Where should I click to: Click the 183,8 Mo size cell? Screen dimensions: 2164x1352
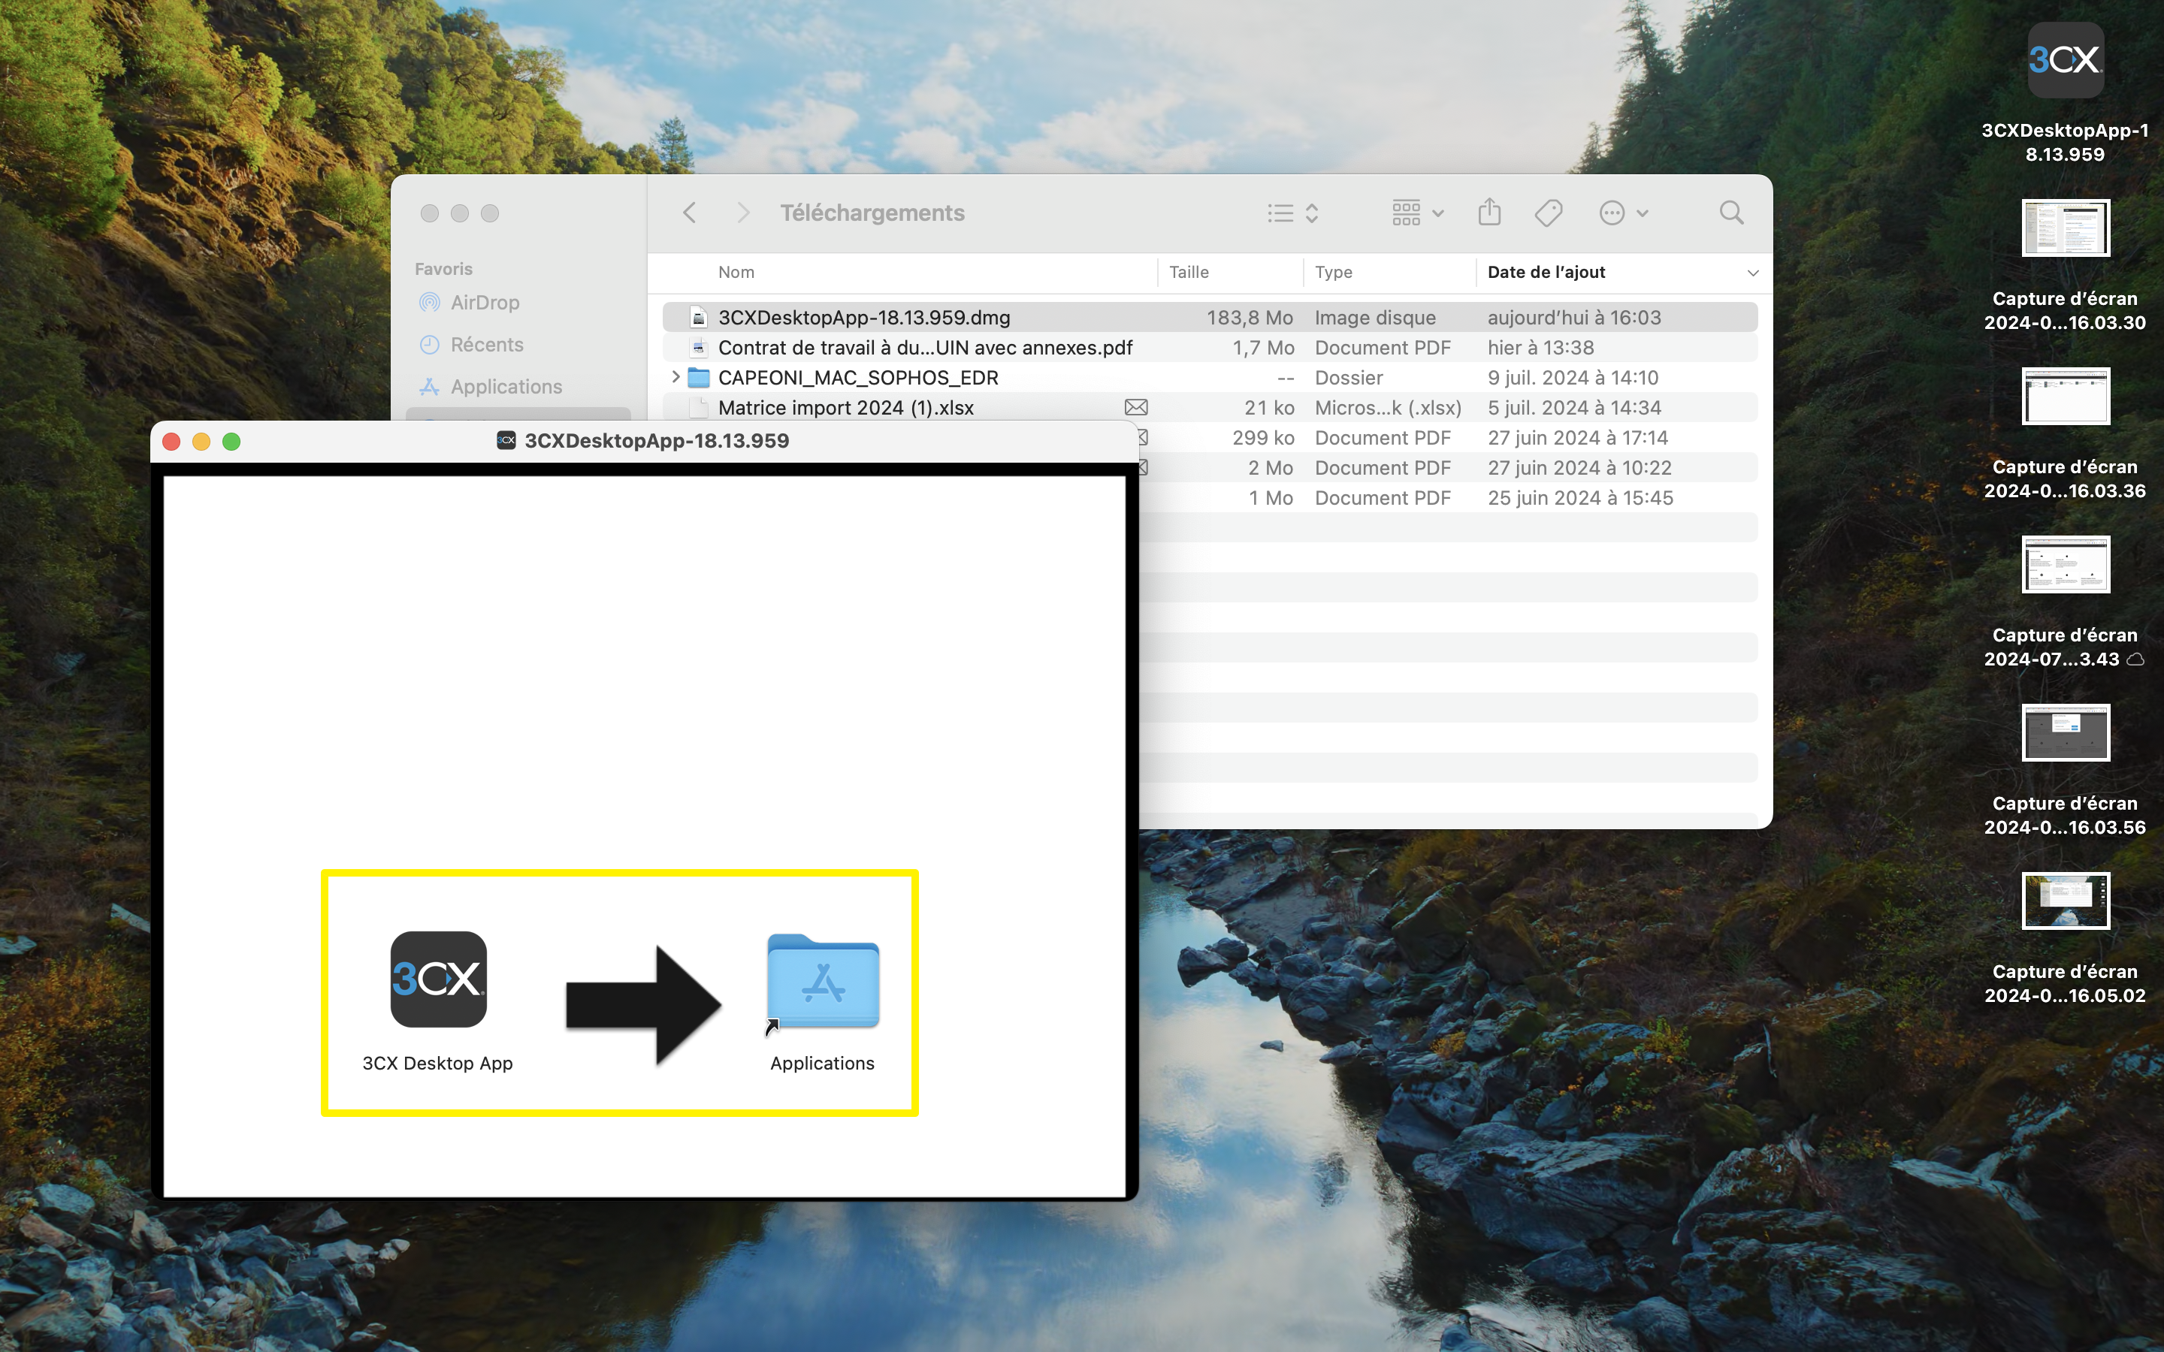(1250, 318)
